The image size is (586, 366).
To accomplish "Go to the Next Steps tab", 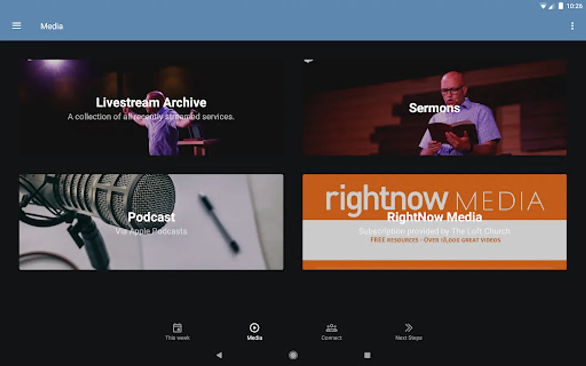I will tap(409, 331).
